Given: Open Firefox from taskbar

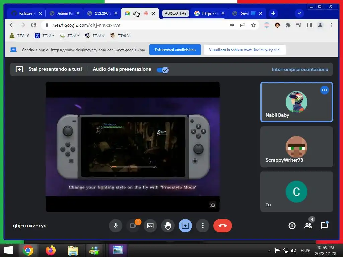Looking at the screenshot, I should (x=51, y=250).
